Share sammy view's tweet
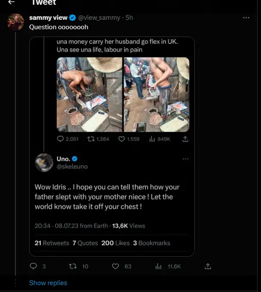The image size is (261, 292). click(x=208, y=266)
